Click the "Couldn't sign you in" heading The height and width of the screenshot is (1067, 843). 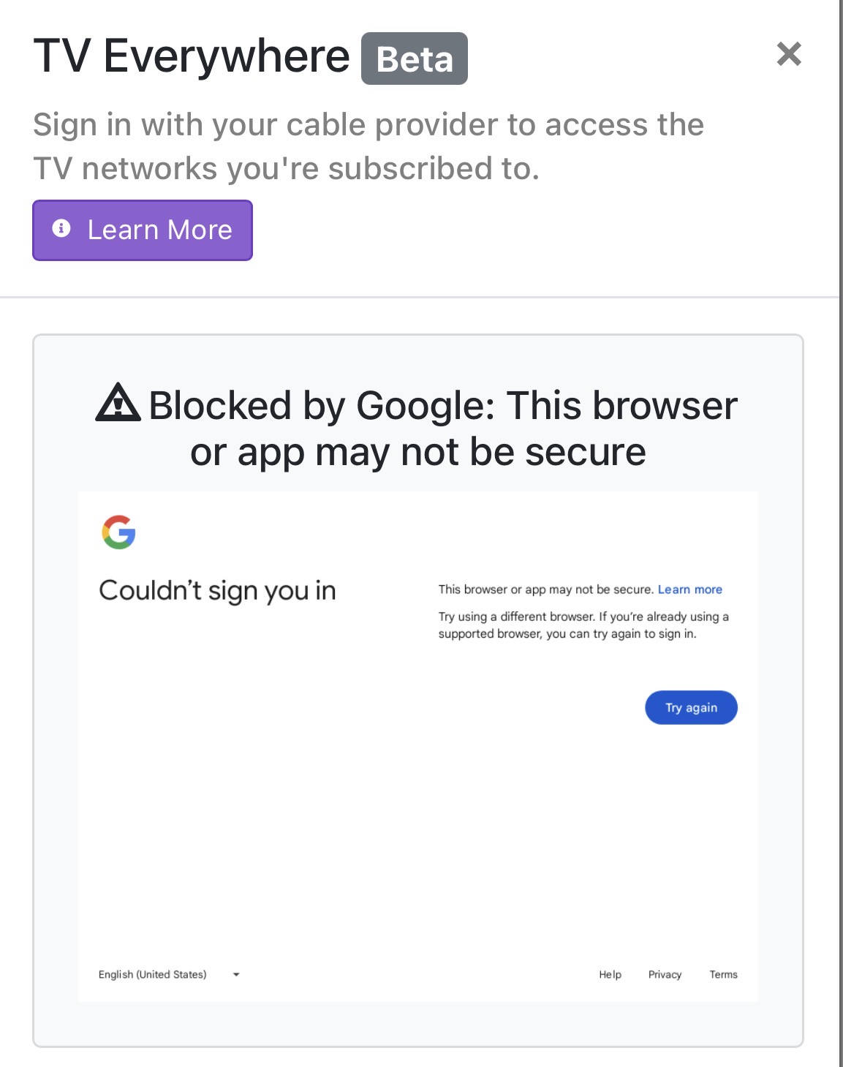coord(217,590)
